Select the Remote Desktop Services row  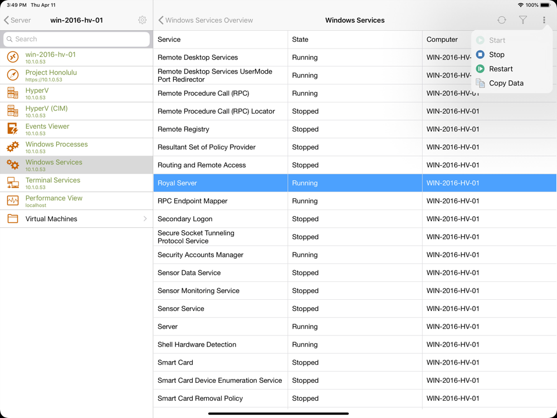coord(355,57)
